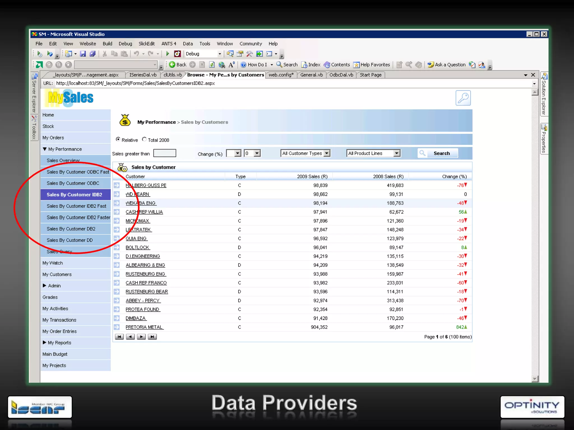Open the Debug configuration dropdown
Screen dimensions: 574x430
(x=220, y=54)
